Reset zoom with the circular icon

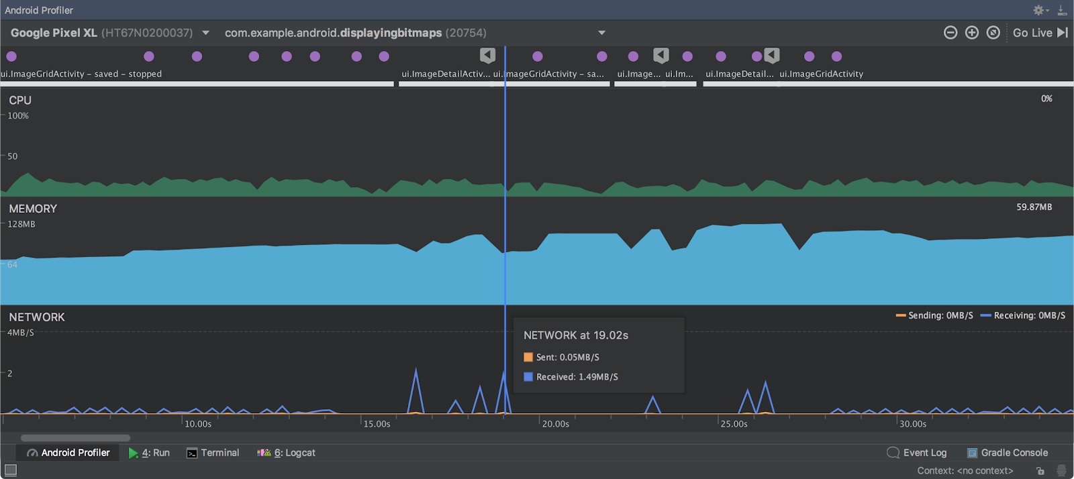[x=993, y=33]
